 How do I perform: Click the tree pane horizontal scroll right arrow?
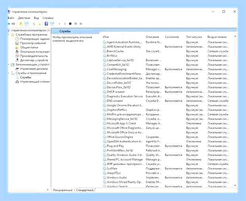point(48,190)
